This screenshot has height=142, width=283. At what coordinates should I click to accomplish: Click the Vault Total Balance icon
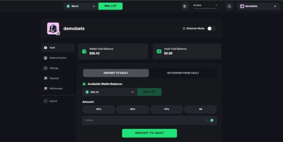pos(159,52)
